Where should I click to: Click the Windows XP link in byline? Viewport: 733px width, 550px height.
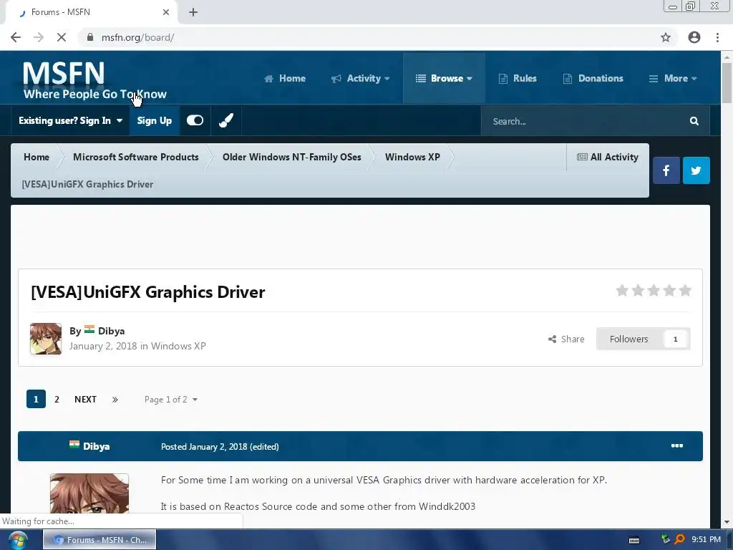point(178,346)
